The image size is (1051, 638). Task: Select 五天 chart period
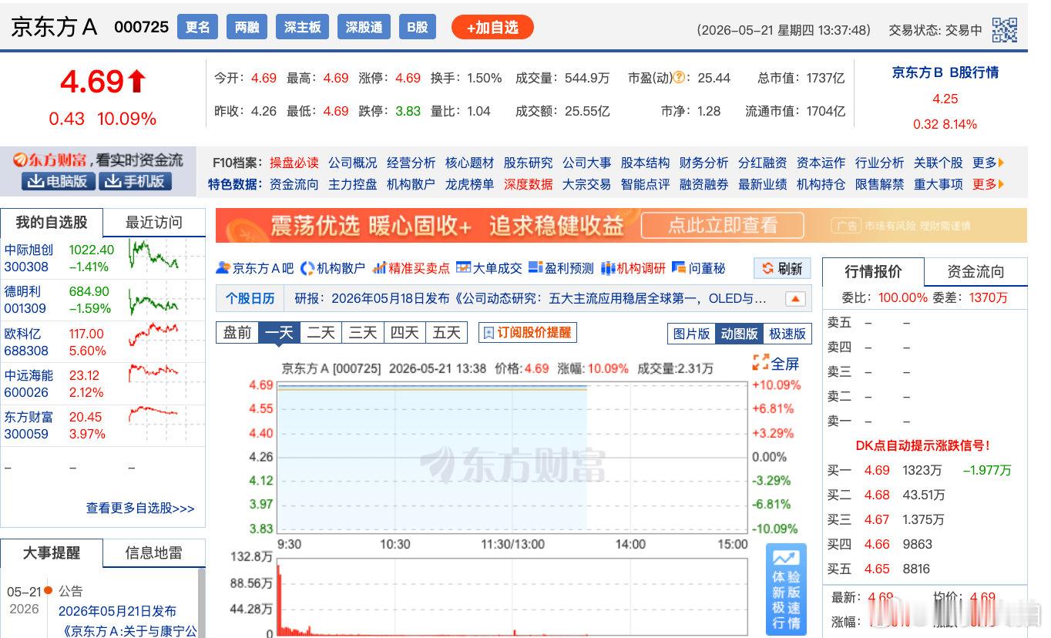coord(446,332)
